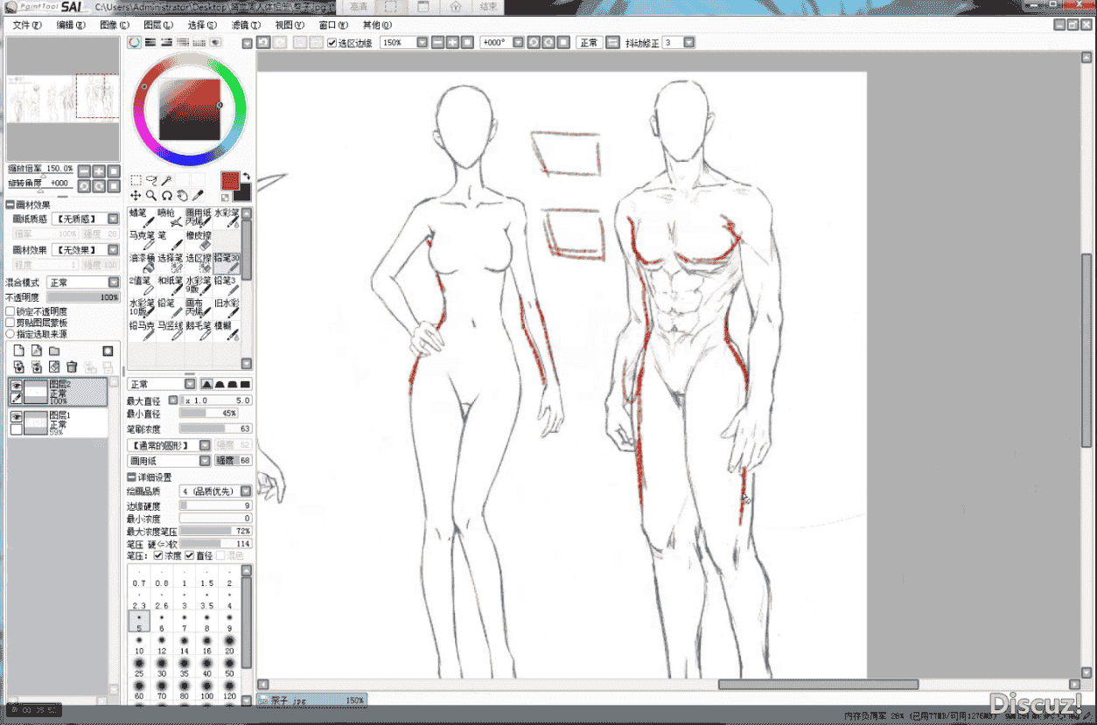The image size is (1097, 725).
Task: Create a new layer folder
Action: tap(54, 351)
